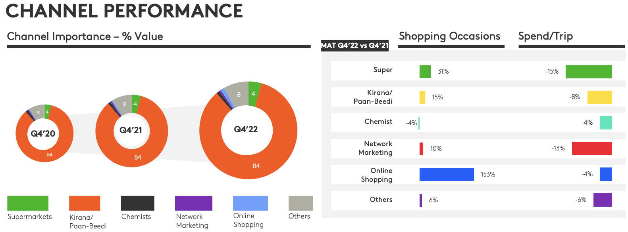This screenshot has height=232, width=628.
Task: Select the 84 orange segment of Q4'22 donut
Action: pyautogui.click(x=256, y=166)
